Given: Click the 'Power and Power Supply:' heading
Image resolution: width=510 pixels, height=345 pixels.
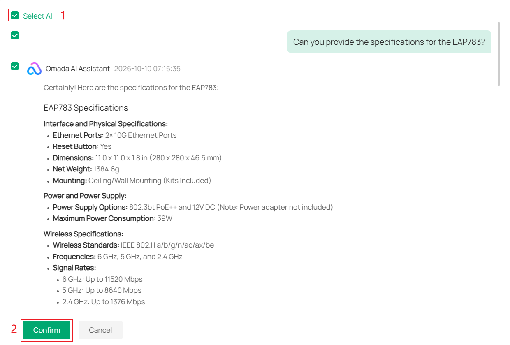Looking at the screenshot, I should pos(85,196).
